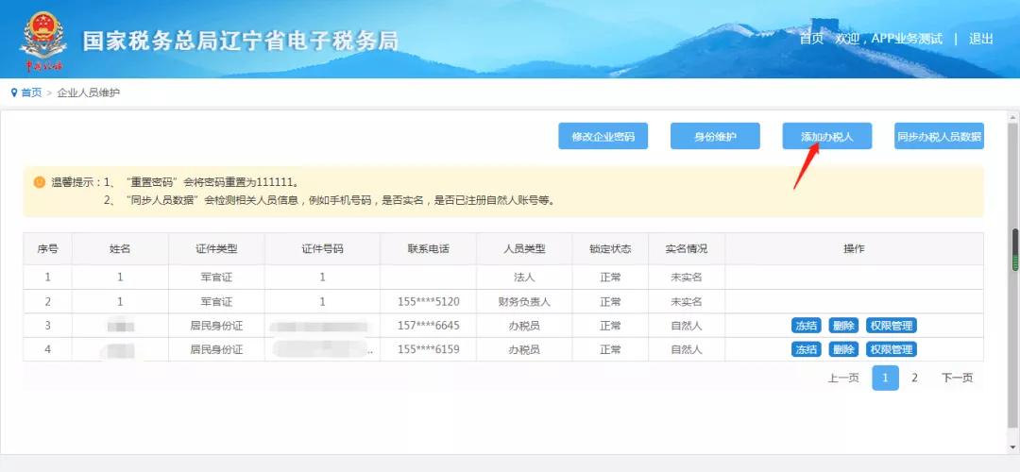
Task: Go to 下一页 in pagination
Action: (x=957, y=378)
